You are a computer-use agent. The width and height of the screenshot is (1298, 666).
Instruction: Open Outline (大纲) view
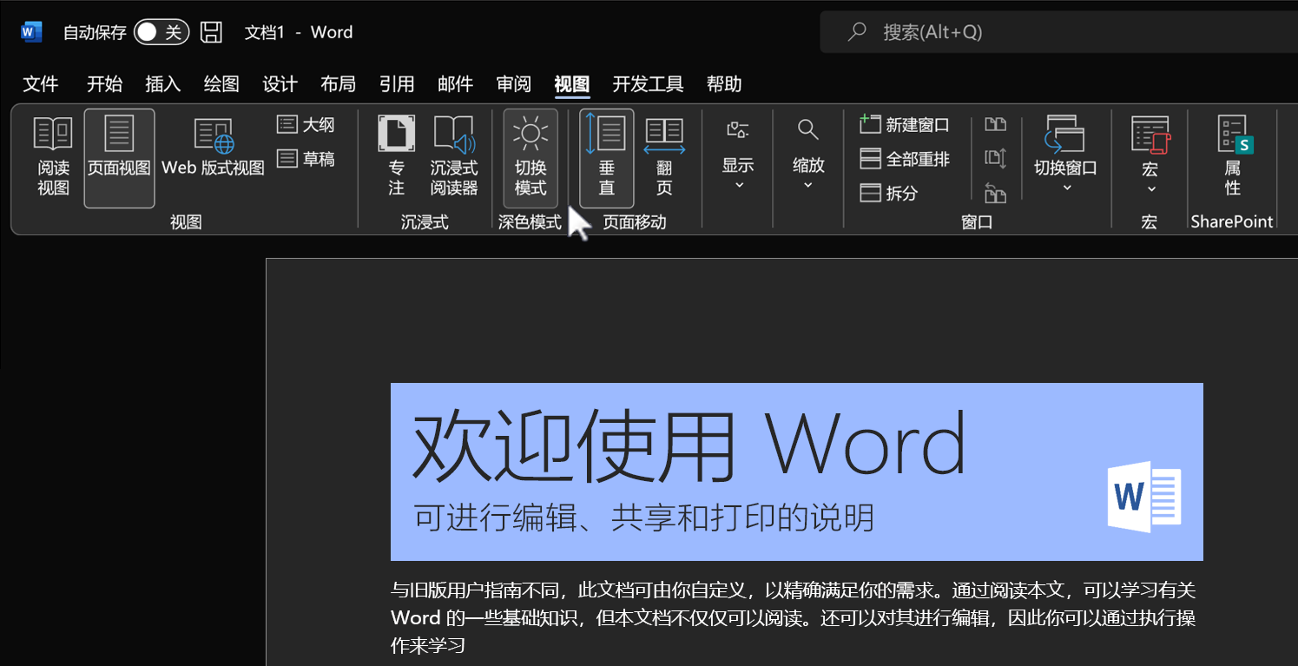pyautogui.click(x=306, y=125)
